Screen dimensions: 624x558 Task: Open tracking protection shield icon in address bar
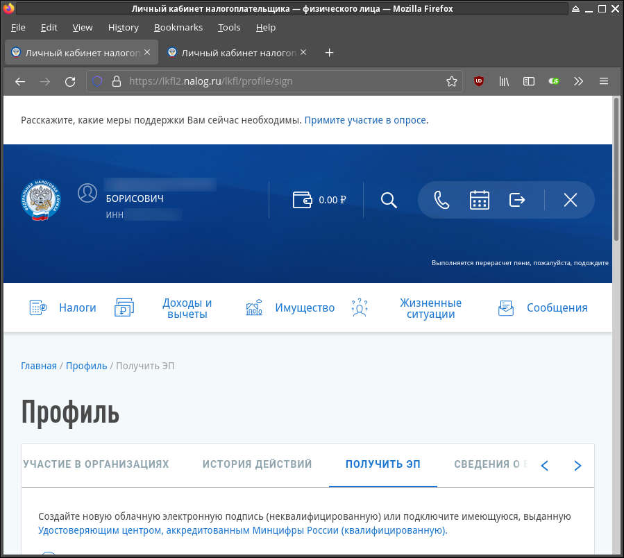click(x=97, y=82)
